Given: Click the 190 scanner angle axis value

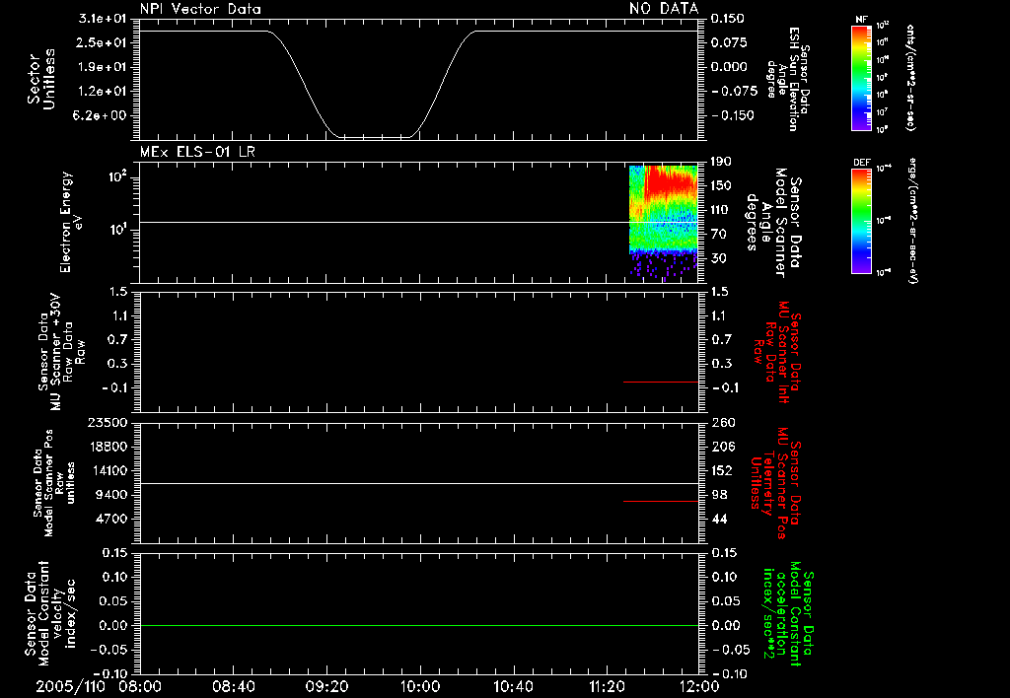Looking at the screenshot, I should [721, 161].
